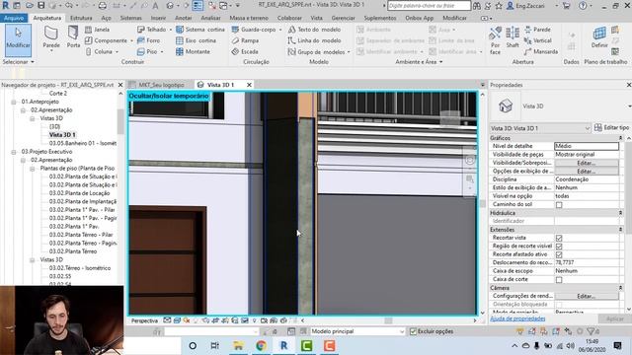The width and height of the screenshot is (632, 355).
Task: Select the Piso floor tool
Action: (x=147, y=52)
